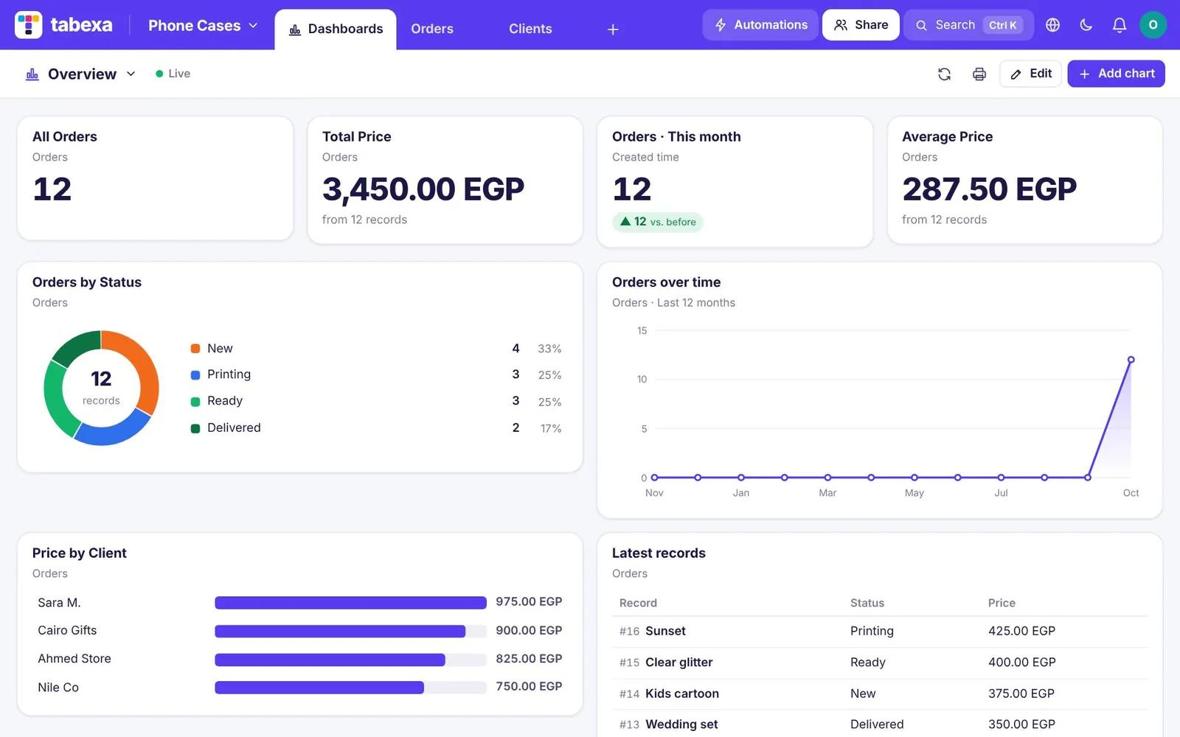Open record #14 Kids cartoon
The height and width of the screenshot is (737, 1180).
[880, 694]
